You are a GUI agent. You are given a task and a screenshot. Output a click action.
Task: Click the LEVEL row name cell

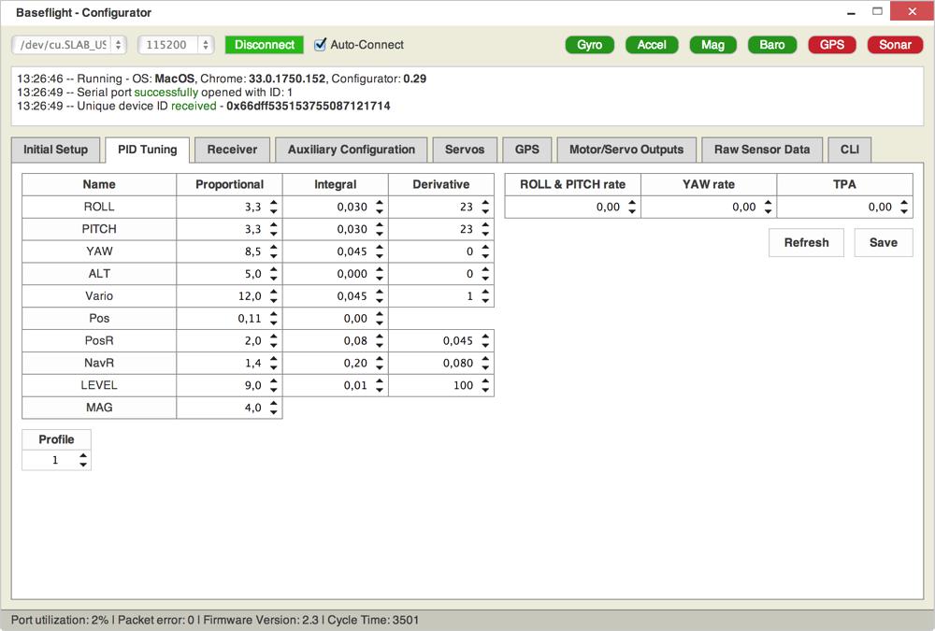point(99,385)
